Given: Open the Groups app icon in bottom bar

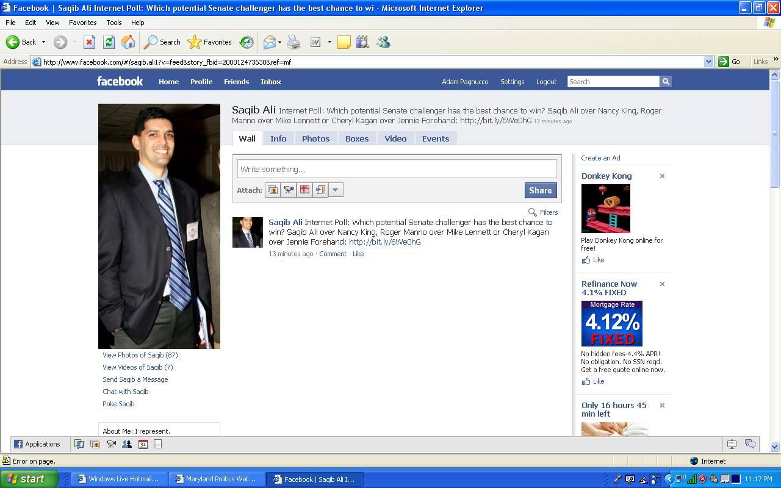Looking at the screenshot, I should (127, 444).
